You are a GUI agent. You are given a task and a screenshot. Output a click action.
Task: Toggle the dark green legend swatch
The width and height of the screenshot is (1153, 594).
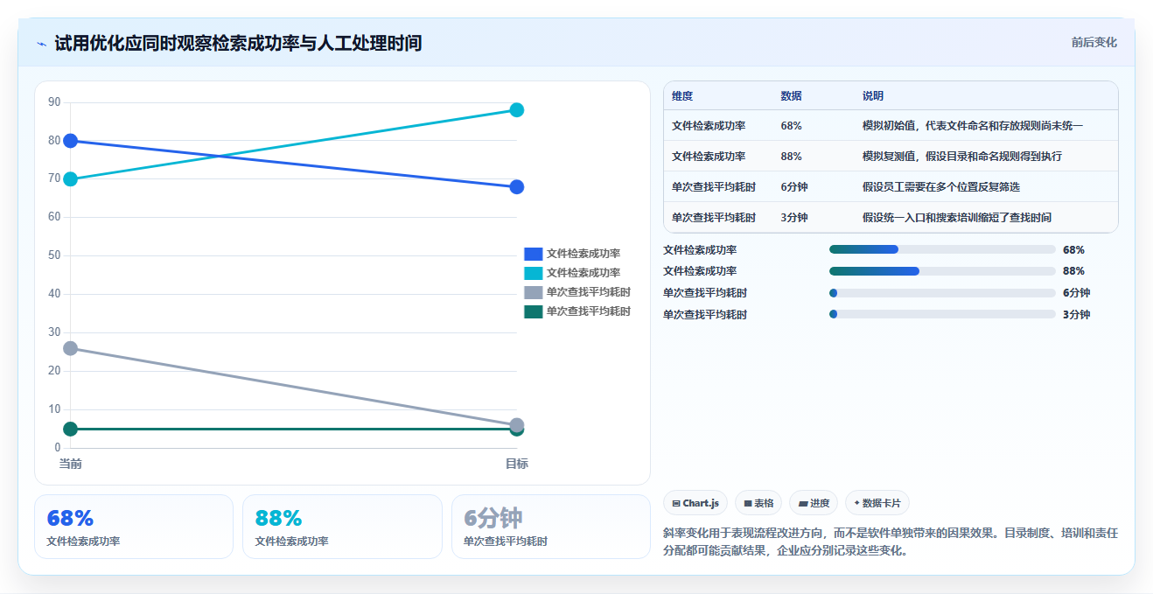point(534,311)
